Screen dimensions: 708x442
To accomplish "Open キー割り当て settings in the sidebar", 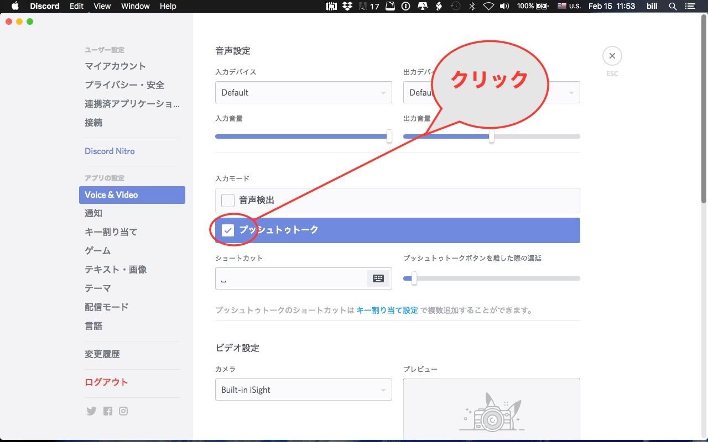I will (111, 232).
